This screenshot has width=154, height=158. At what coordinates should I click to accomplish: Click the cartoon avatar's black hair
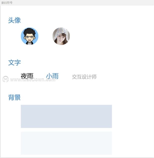(29, 31)
